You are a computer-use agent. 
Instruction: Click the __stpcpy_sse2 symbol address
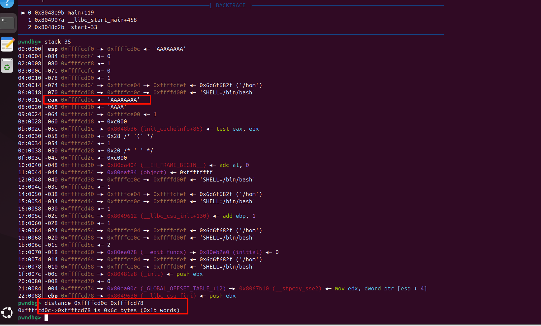[280, 288]
